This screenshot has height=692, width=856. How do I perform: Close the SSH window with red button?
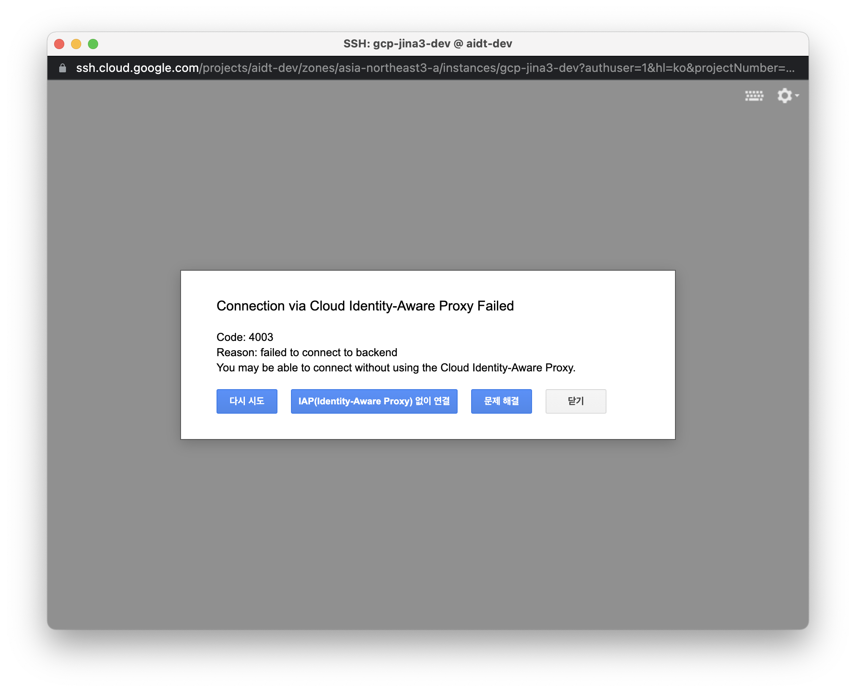59,44
